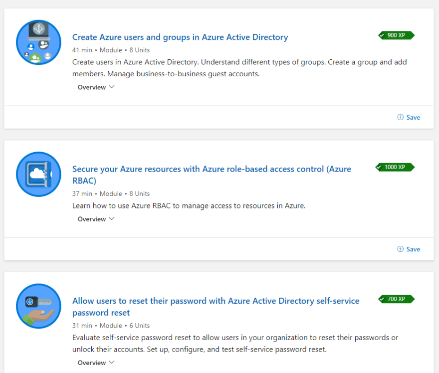Click the RBAC module description text
The height and width of the screenshot is (373, 439).
point(189,205)
